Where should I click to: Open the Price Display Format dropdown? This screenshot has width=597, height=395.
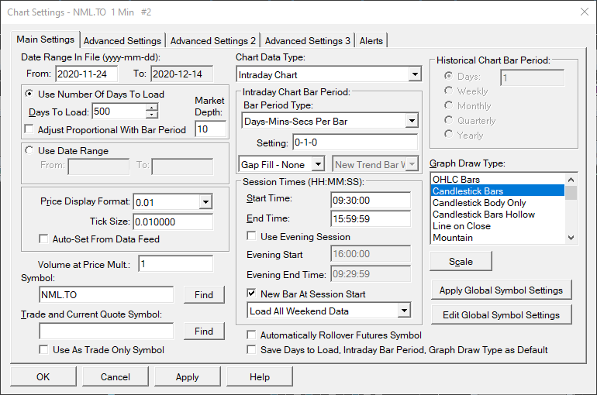click(205, 202)
